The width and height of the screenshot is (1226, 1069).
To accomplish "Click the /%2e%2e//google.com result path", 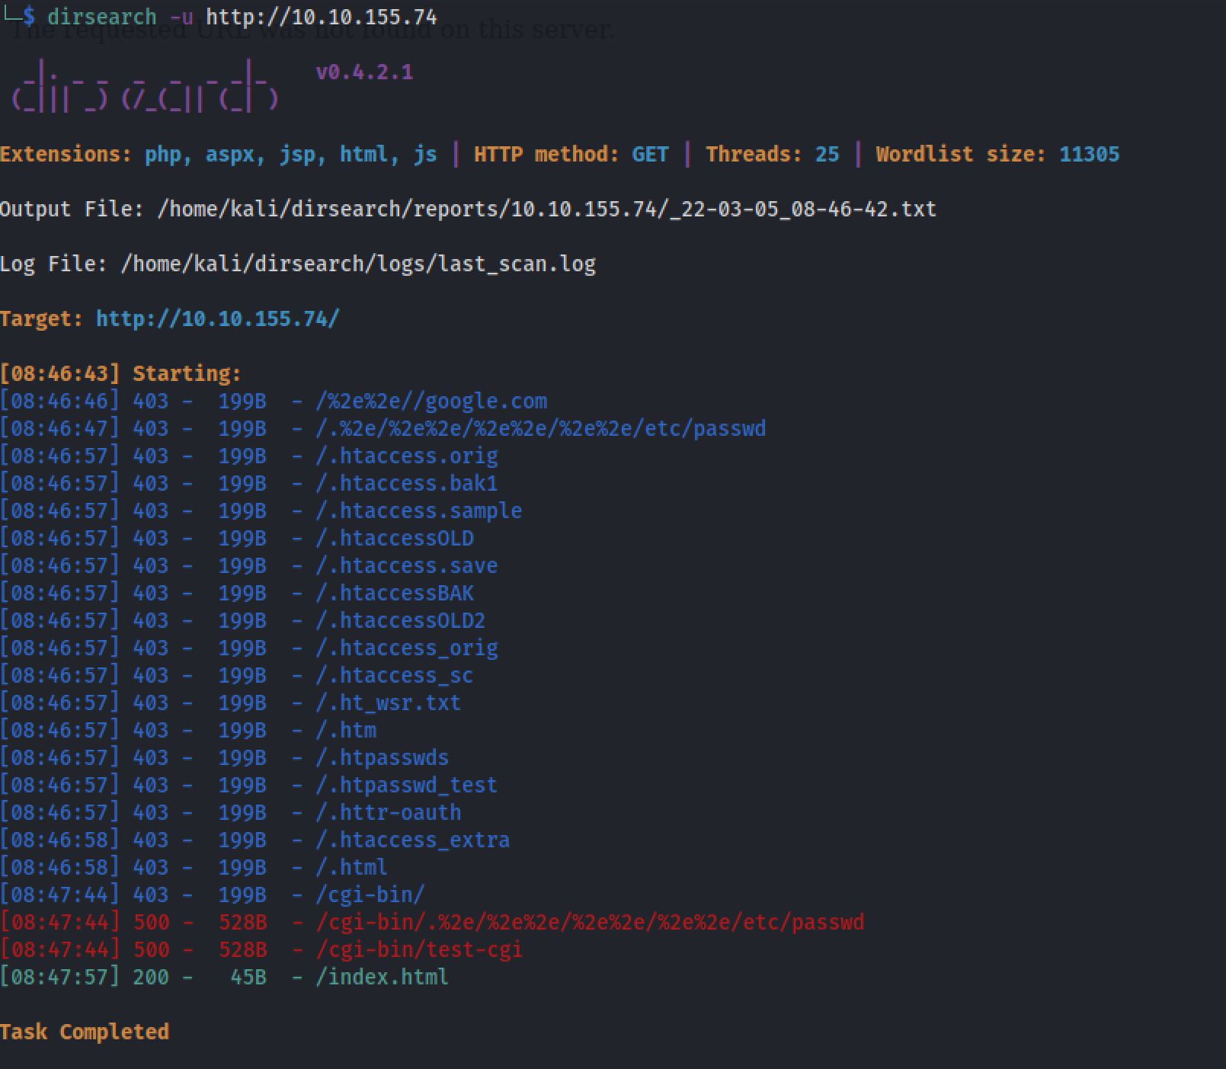I will (x=431, y=401).
